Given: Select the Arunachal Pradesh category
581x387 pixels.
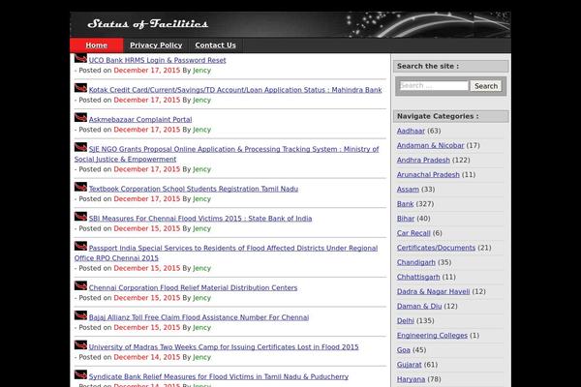Looking at the screenshot, I should (428, 174).
